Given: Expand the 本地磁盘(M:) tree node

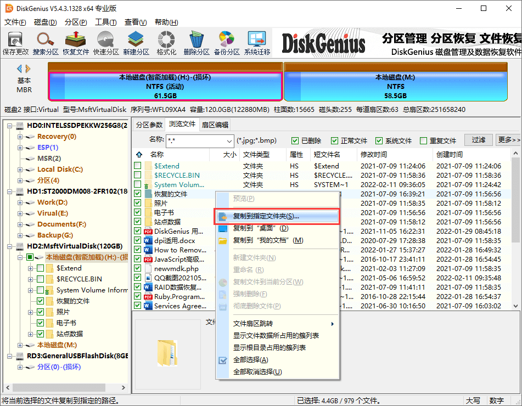Looking at the screenshot, I should [20, 346].
